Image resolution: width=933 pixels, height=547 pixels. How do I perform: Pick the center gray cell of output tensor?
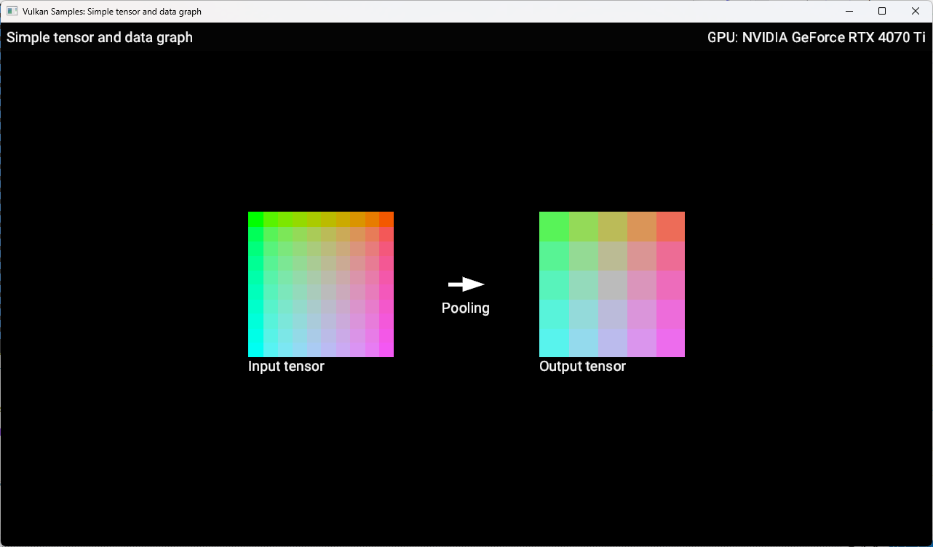(x=612, y=284)
